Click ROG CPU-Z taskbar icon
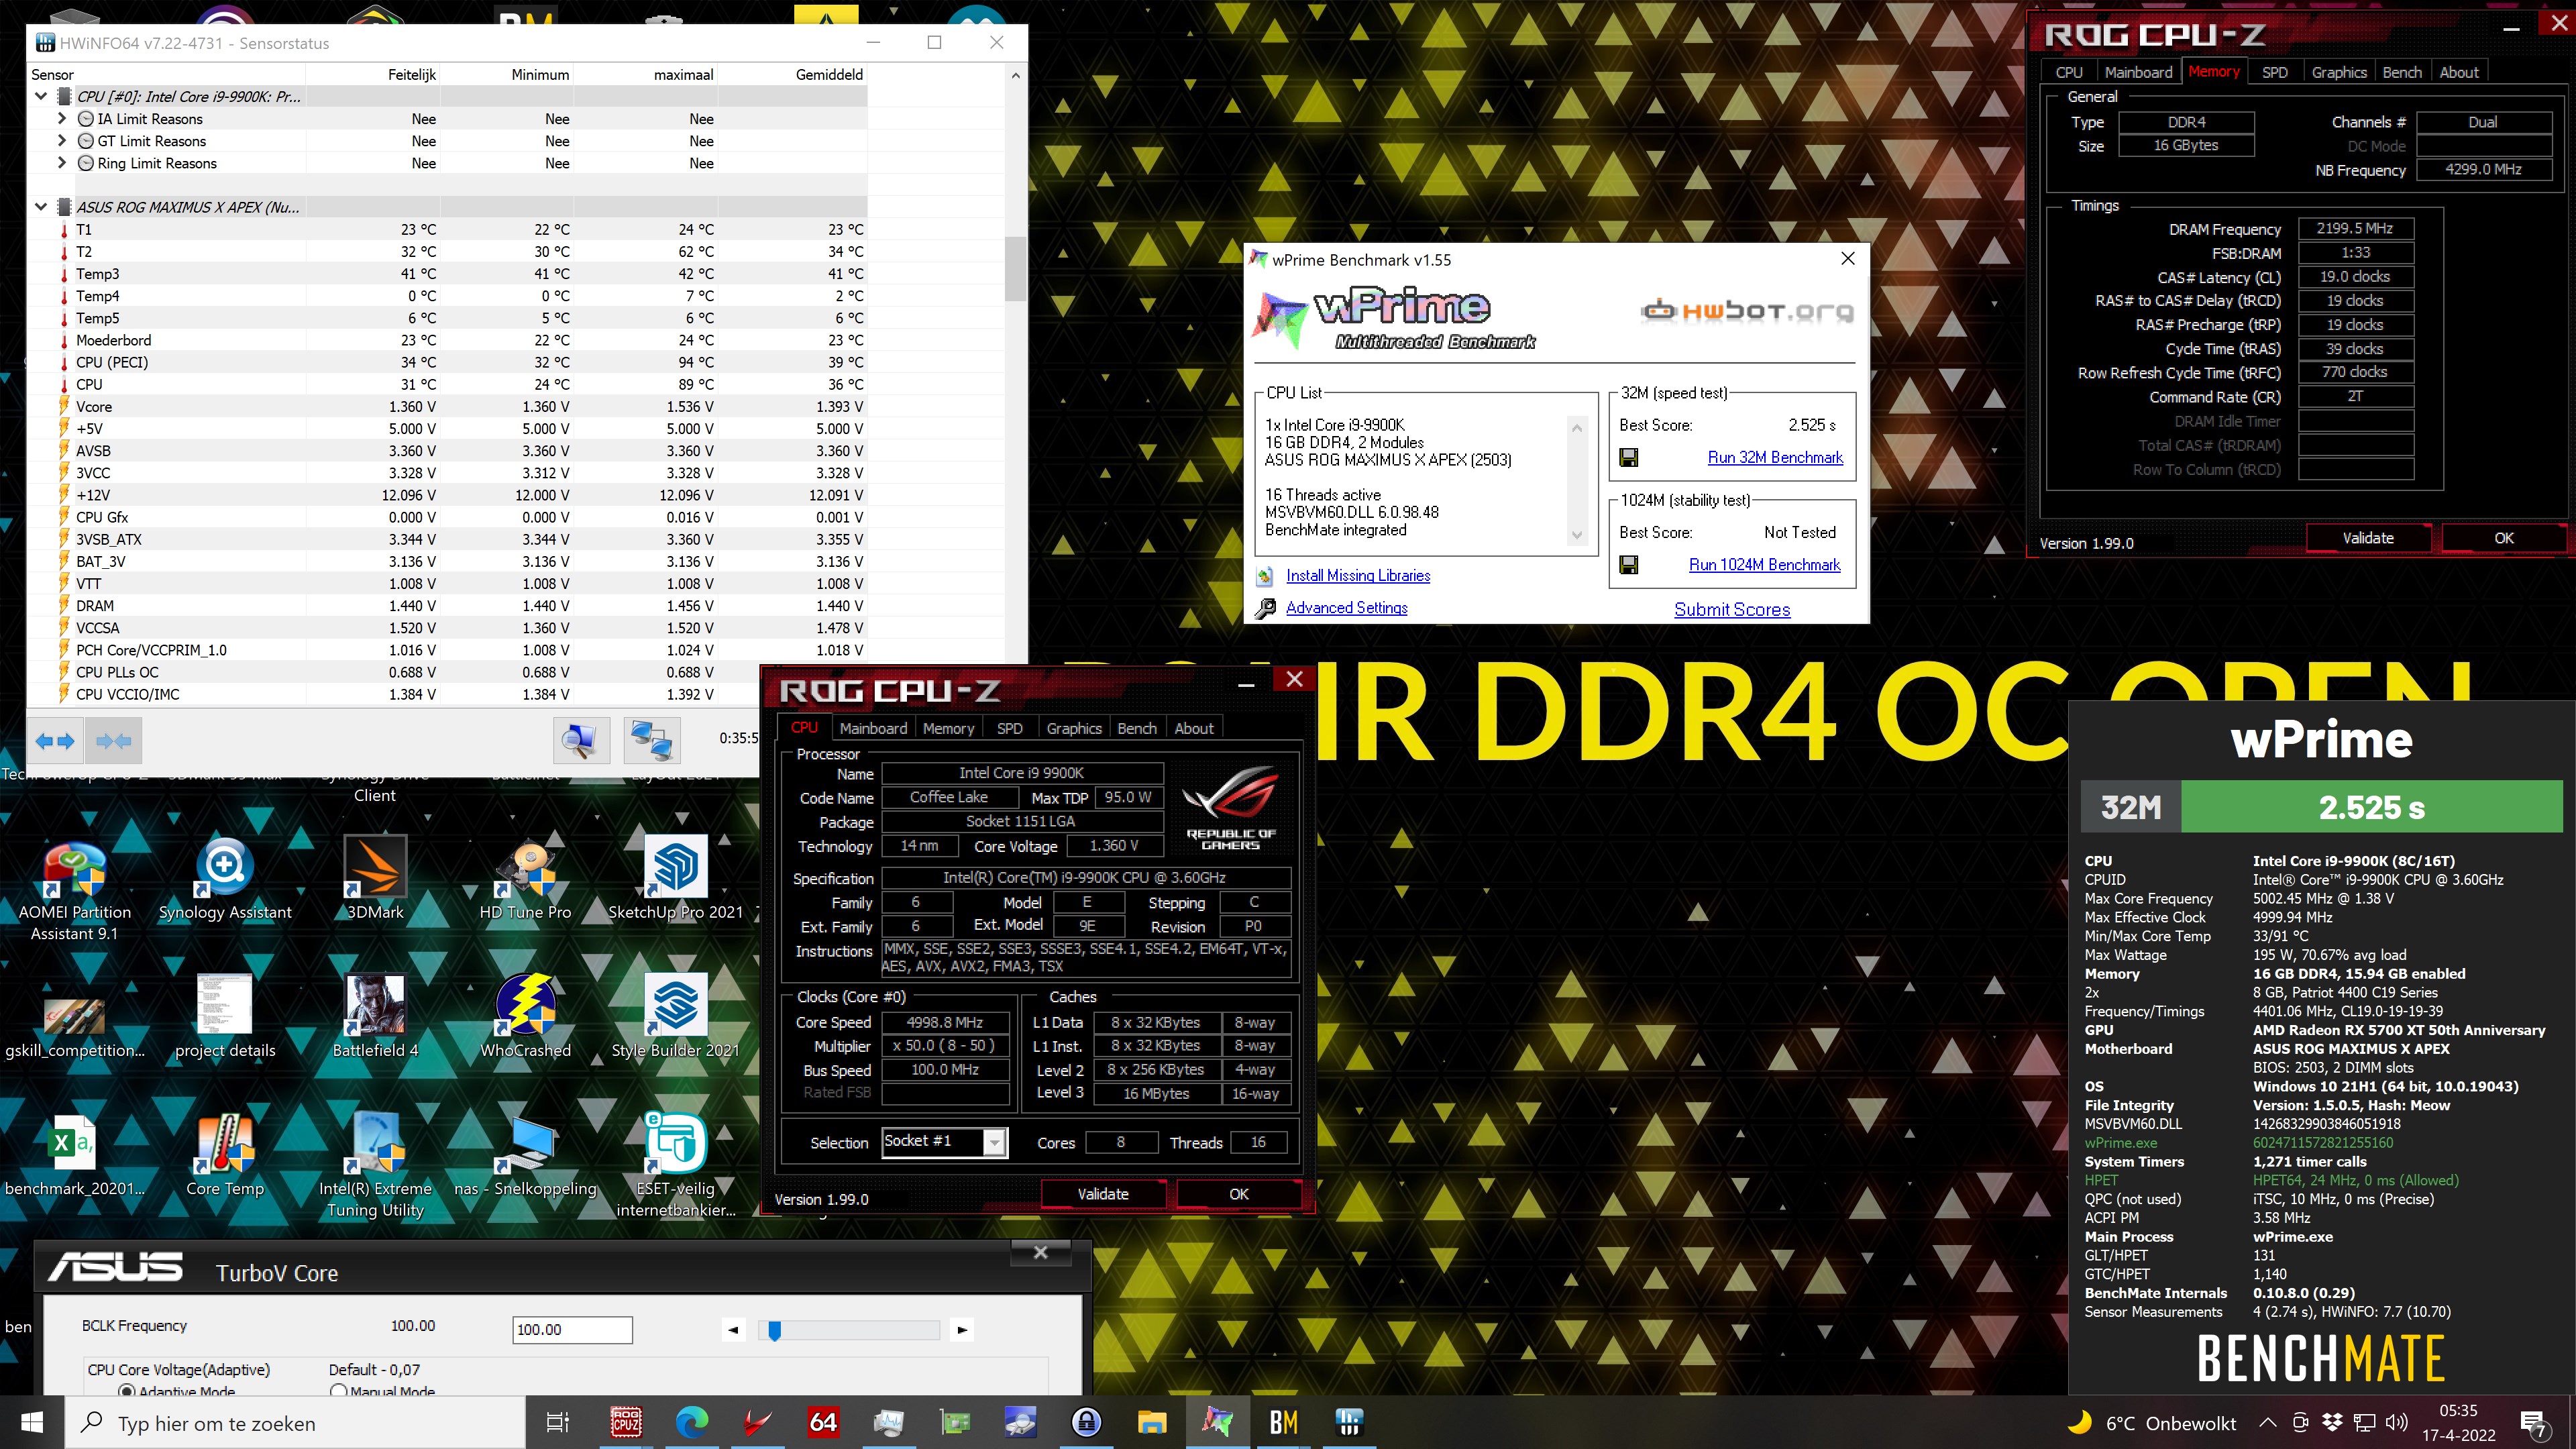Image resolution: width=2576 pixels, height=1449 pixels. [x=626, y=1421]
